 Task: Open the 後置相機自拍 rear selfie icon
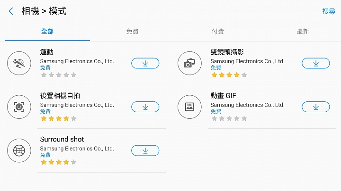point(19,107)
